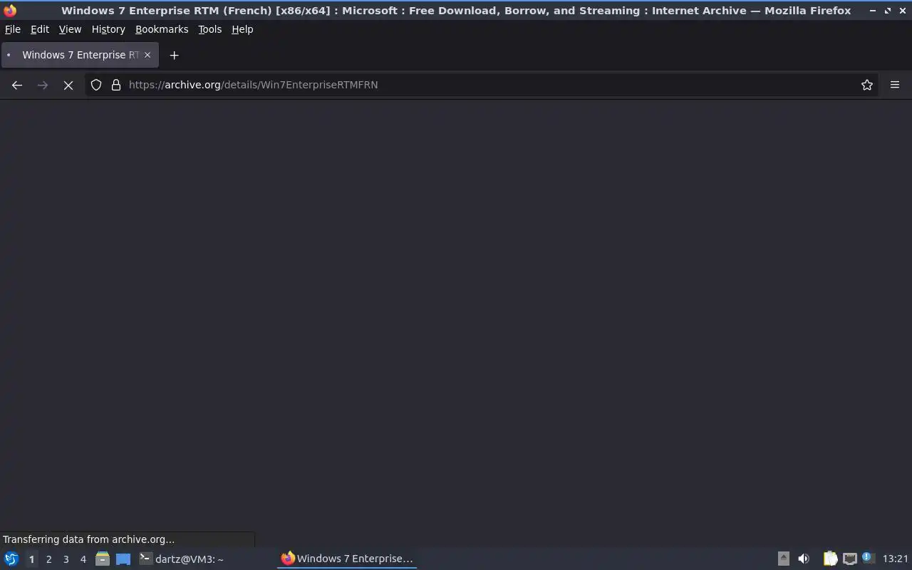Close the Windows 7 Enterprise tab
Image resolution: width=912 pixels, height=570 pixels.
click(x=147, y=55)
